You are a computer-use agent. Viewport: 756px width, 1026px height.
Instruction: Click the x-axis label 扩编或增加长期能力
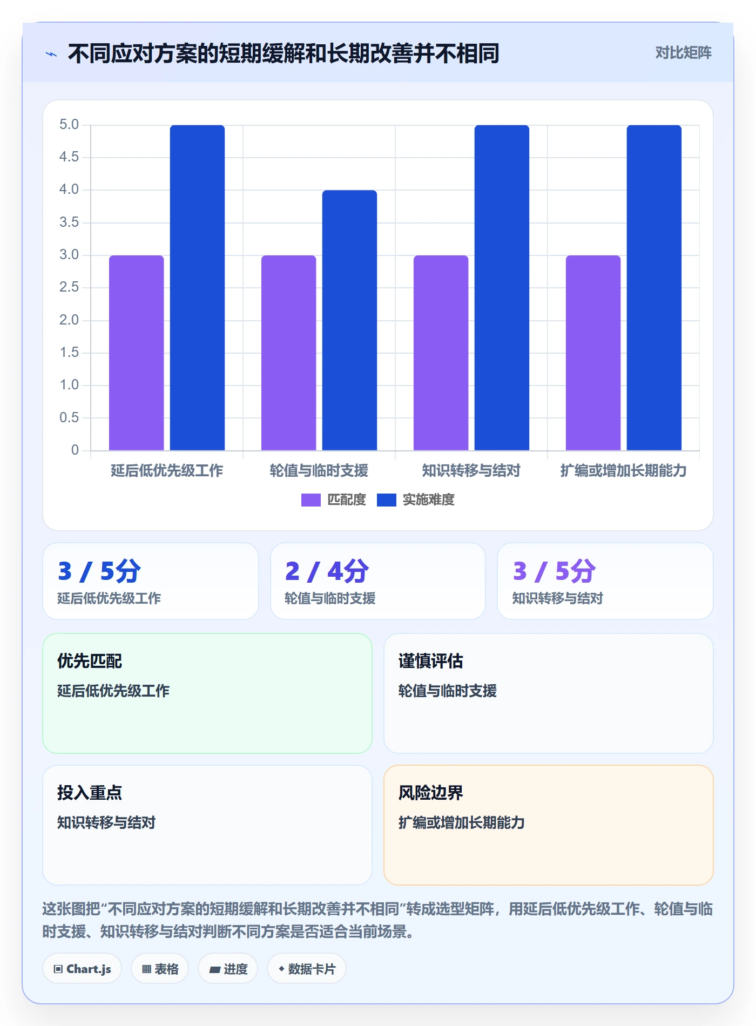coord(624,471)
